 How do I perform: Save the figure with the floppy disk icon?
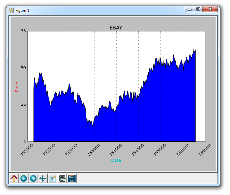(x=72, y=178)
